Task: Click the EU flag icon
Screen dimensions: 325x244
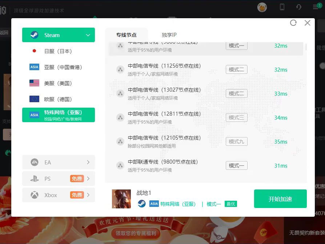Action: pyautogui.click(x=34, y=99)
